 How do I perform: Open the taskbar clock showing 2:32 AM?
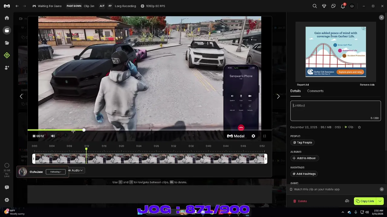378,212
